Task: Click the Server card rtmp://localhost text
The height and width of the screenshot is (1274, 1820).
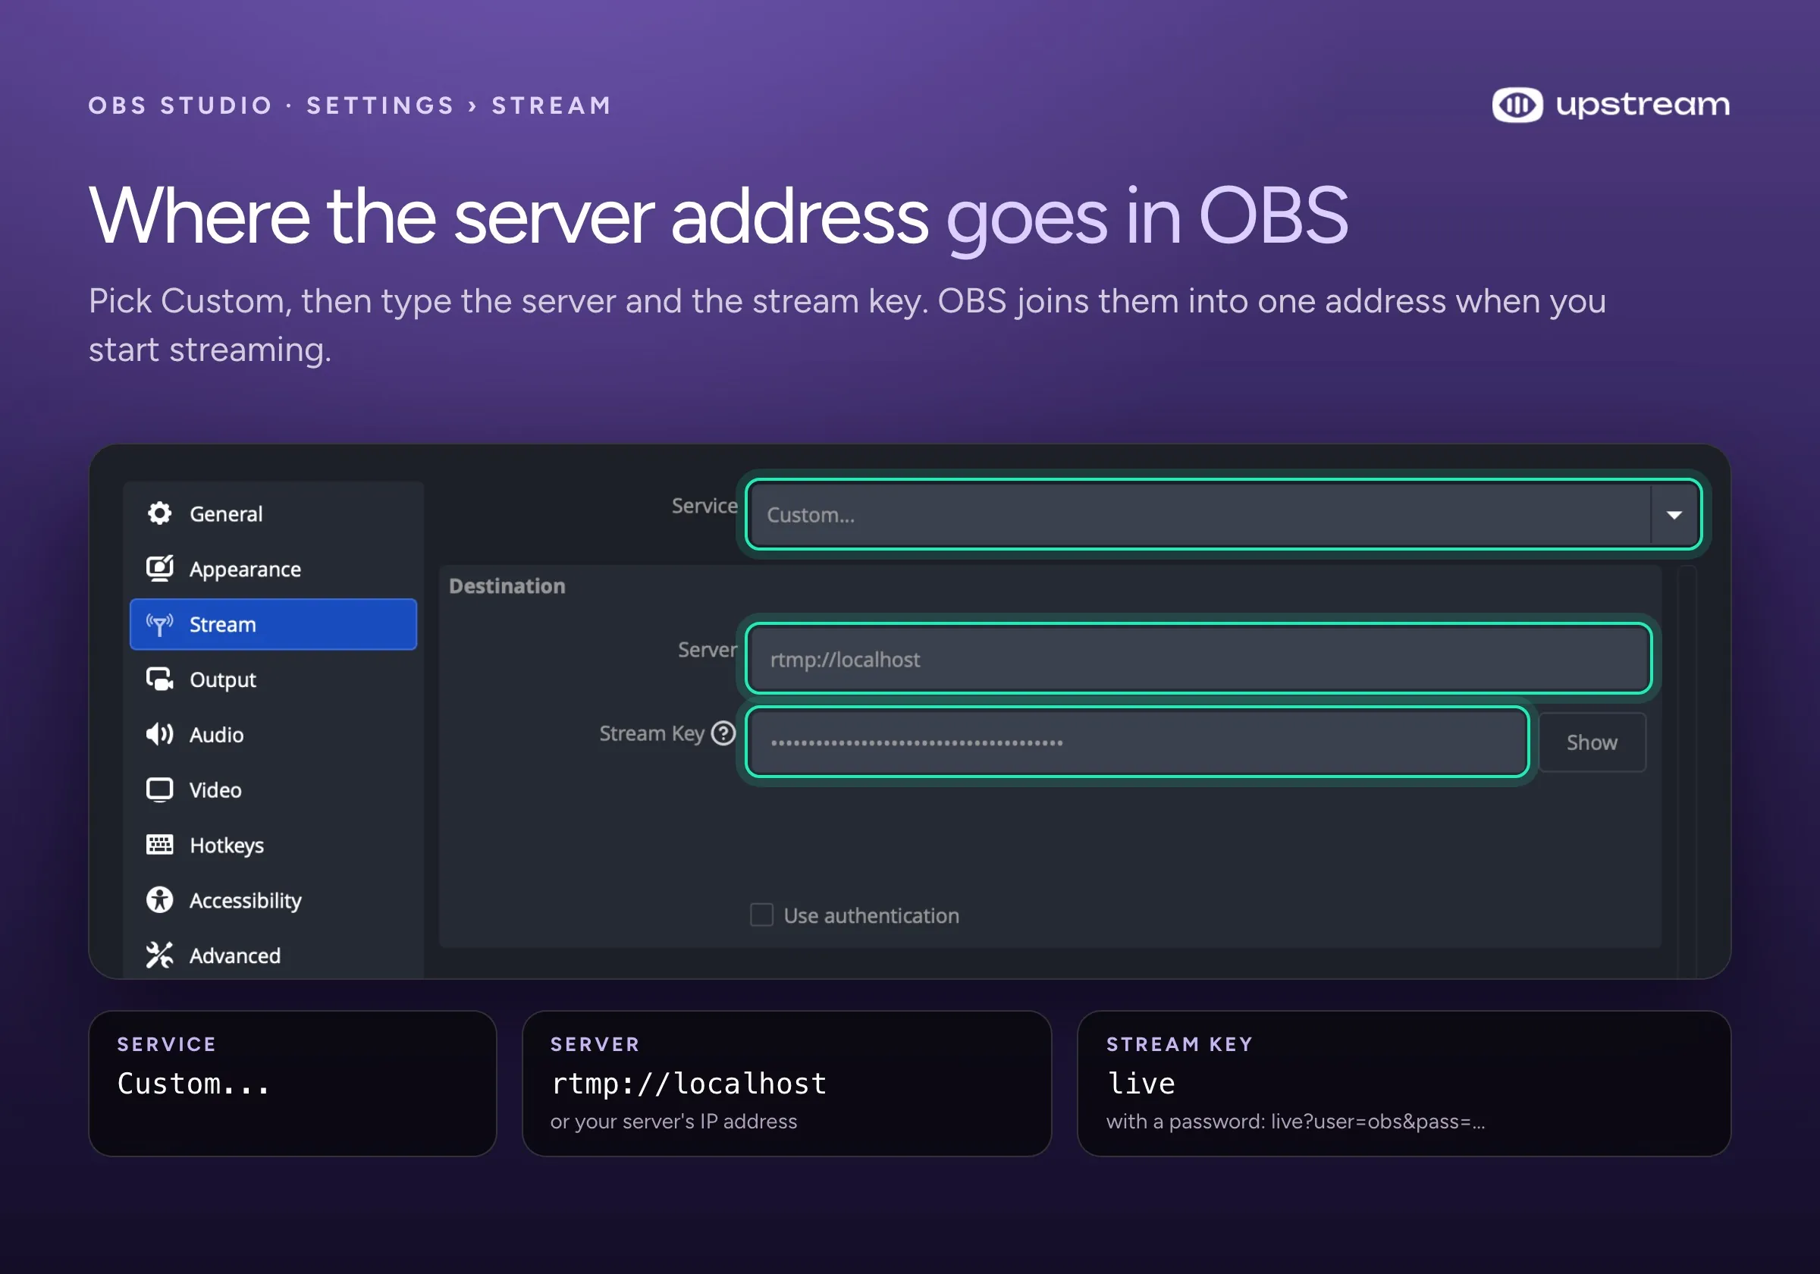Action: point(689,1084)
